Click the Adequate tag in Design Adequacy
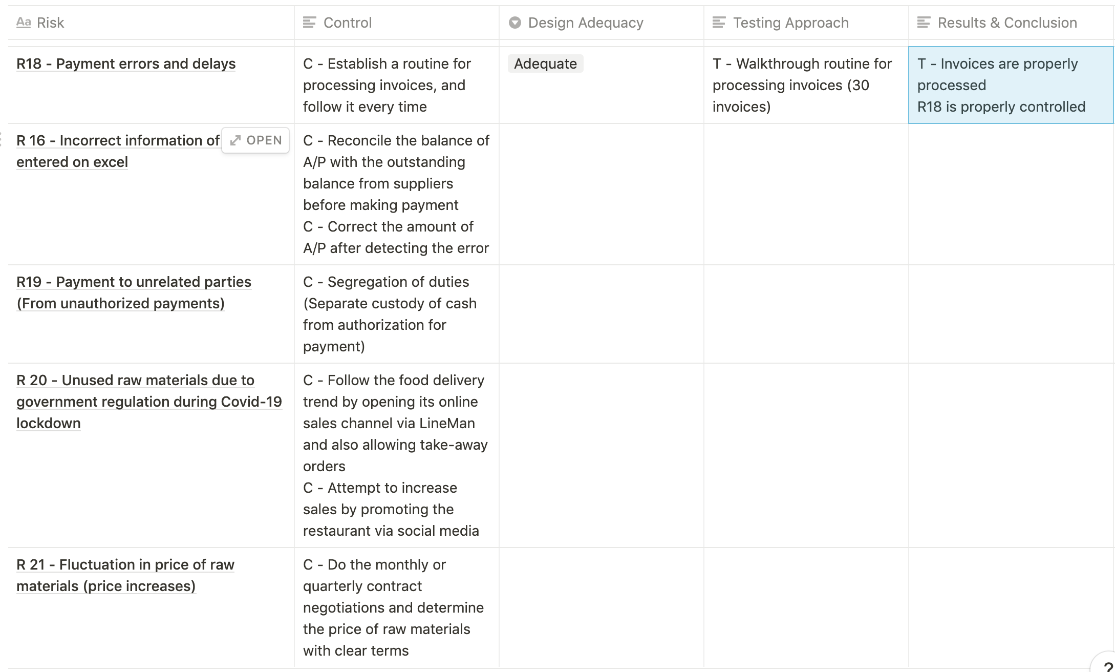This screenshot has height=672, width=1115. click(545, 64)
